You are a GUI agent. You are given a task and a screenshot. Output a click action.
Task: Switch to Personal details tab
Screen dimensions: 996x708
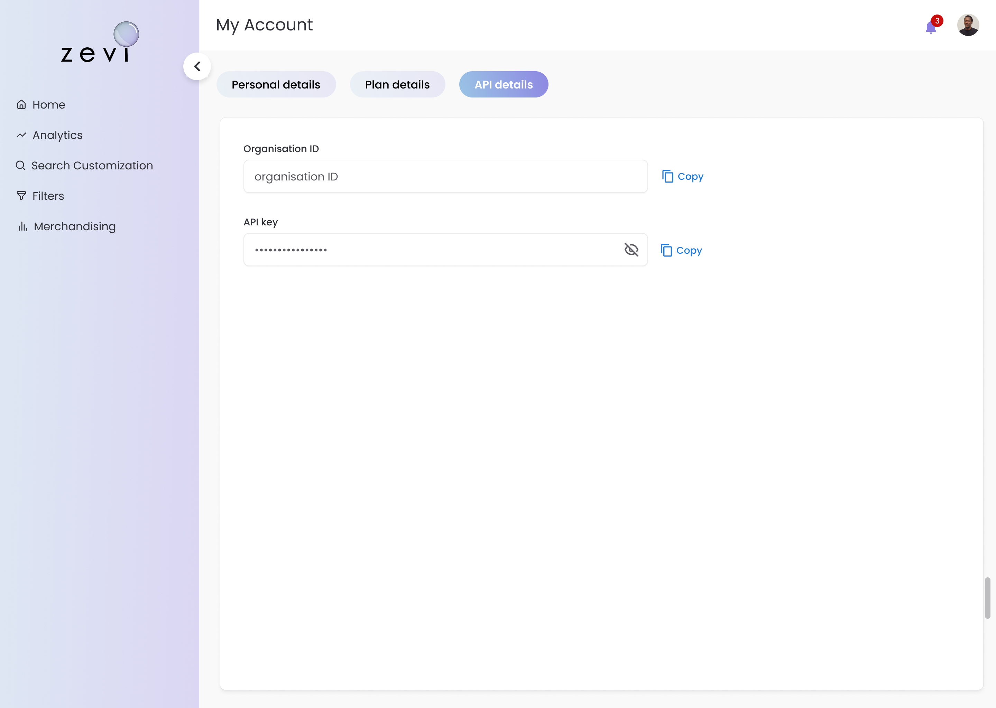[x=276, y=85]
